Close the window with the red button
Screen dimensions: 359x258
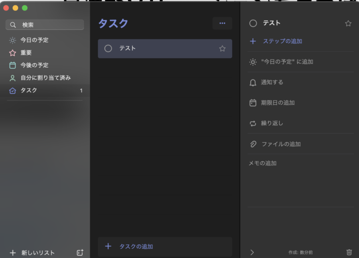(6, 8)
